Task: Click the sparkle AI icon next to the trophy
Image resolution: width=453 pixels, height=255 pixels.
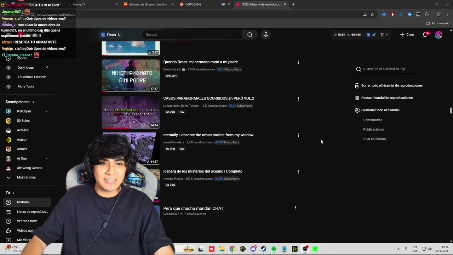Action: click(x=387, y=35)
